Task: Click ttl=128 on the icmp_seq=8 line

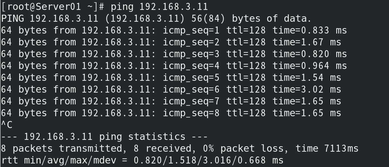Action: point(246,113)
